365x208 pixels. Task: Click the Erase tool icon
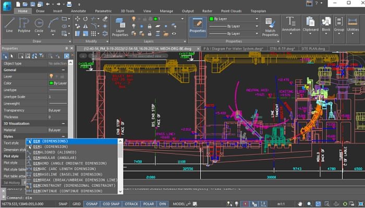click(105, 19)
